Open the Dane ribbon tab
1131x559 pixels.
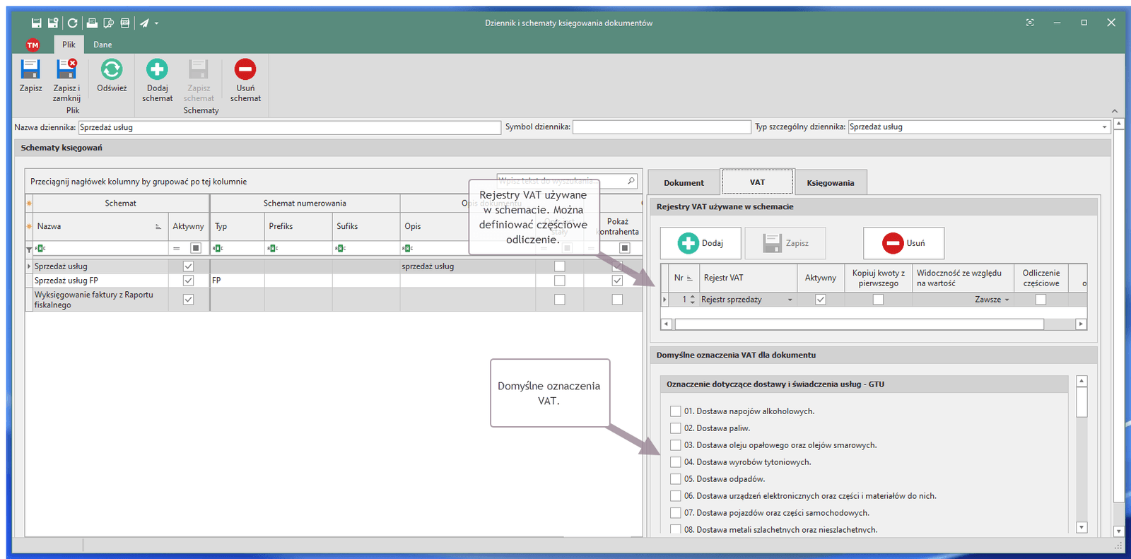pyautogui.click(x=102, y=45)
